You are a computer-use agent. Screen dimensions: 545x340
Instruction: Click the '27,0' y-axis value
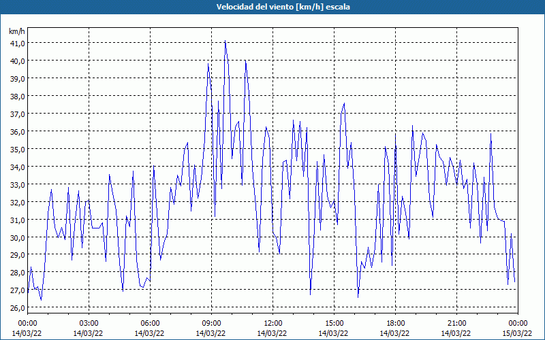(18, 290)
